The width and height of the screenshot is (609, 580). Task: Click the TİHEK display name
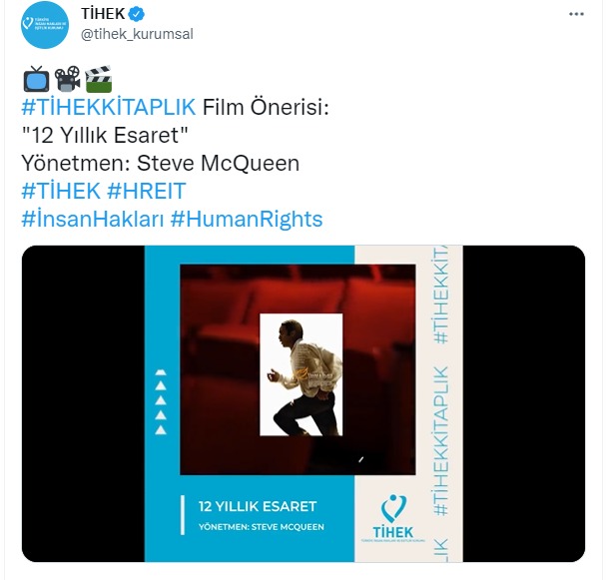pyautogui.click(x=103, y=14)
